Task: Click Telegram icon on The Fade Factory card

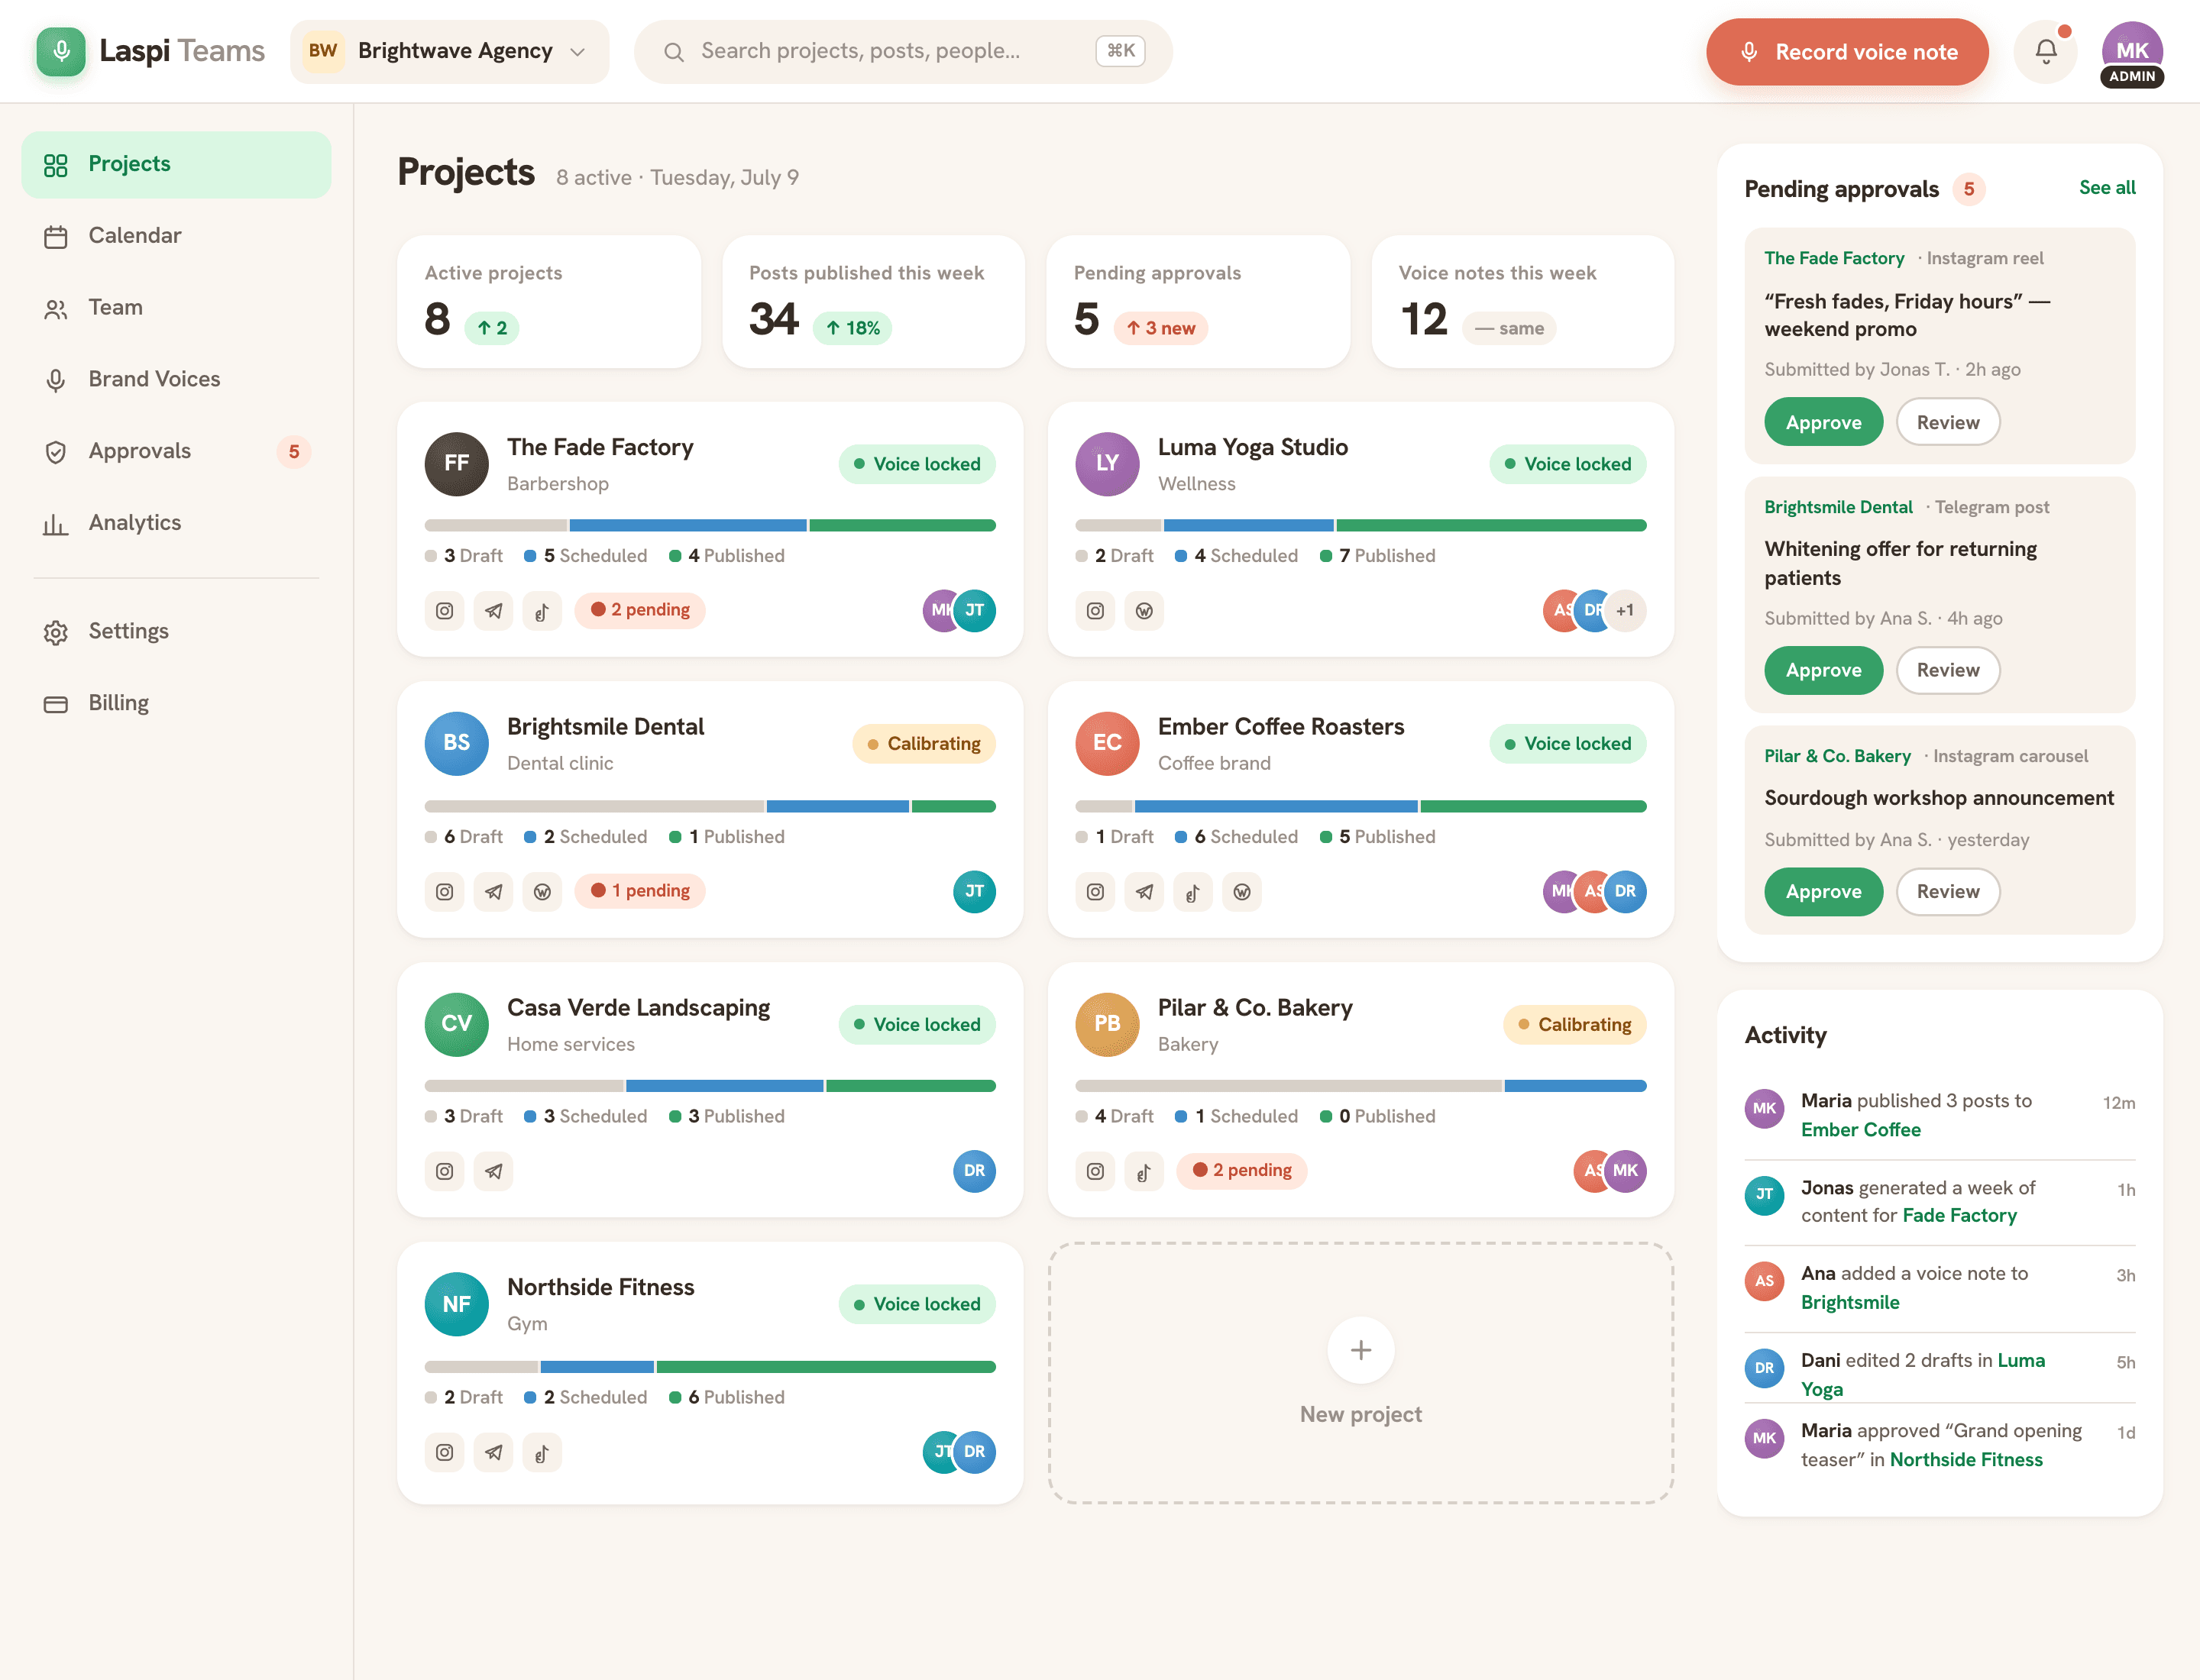Action: tap(493, 610)
